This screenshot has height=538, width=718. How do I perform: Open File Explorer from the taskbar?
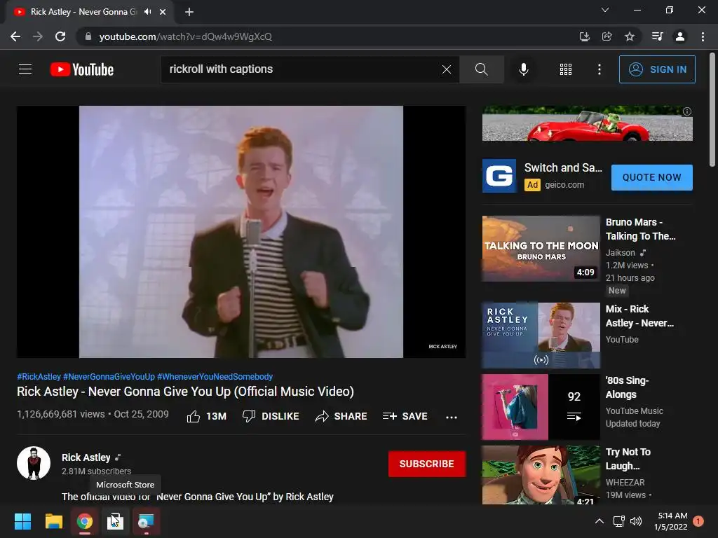[54, 521]
